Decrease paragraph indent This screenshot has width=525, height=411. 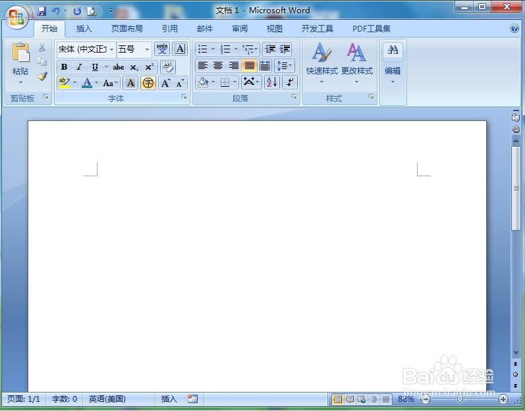[x=270, y=49]
